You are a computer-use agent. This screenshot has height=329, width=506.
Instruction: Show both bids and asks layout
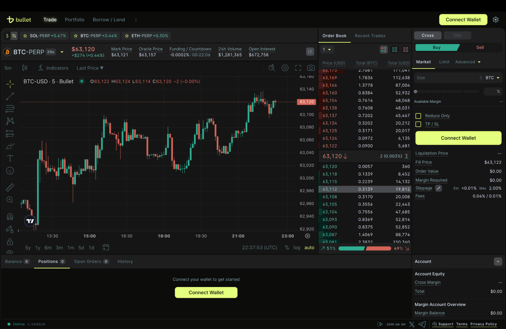coord(384,50)
